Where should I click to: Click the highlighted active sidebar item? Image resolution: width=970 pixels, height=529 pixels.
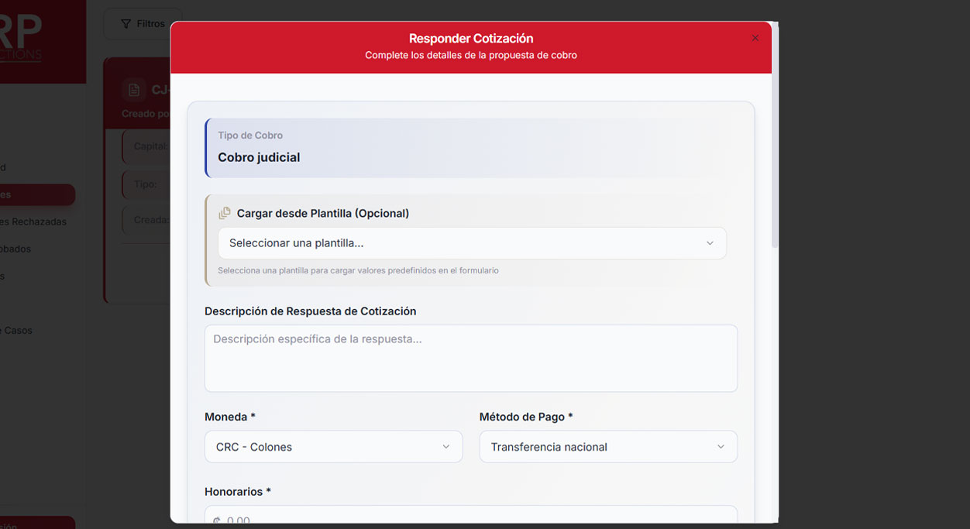point(35,194)
